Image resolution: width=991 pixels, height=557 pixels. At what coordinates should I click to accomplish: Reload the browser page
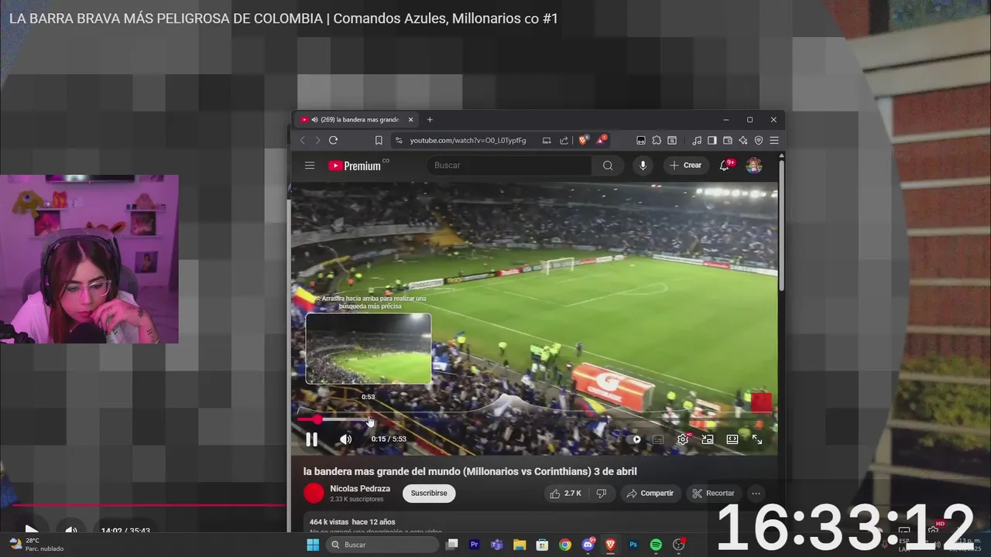click(333, 140)
